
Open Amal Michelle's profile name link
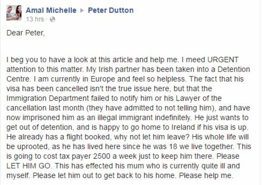pyautogui.click(x=52, y=10)
